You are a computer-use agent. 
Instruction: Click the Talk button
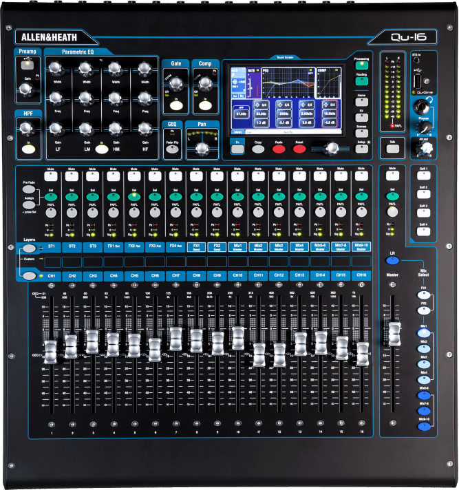(x=392, y=149)
